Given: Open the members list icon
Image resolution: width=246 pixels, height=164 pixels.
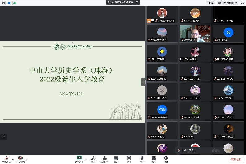Looking at the screenshot, I should point(105,158).
